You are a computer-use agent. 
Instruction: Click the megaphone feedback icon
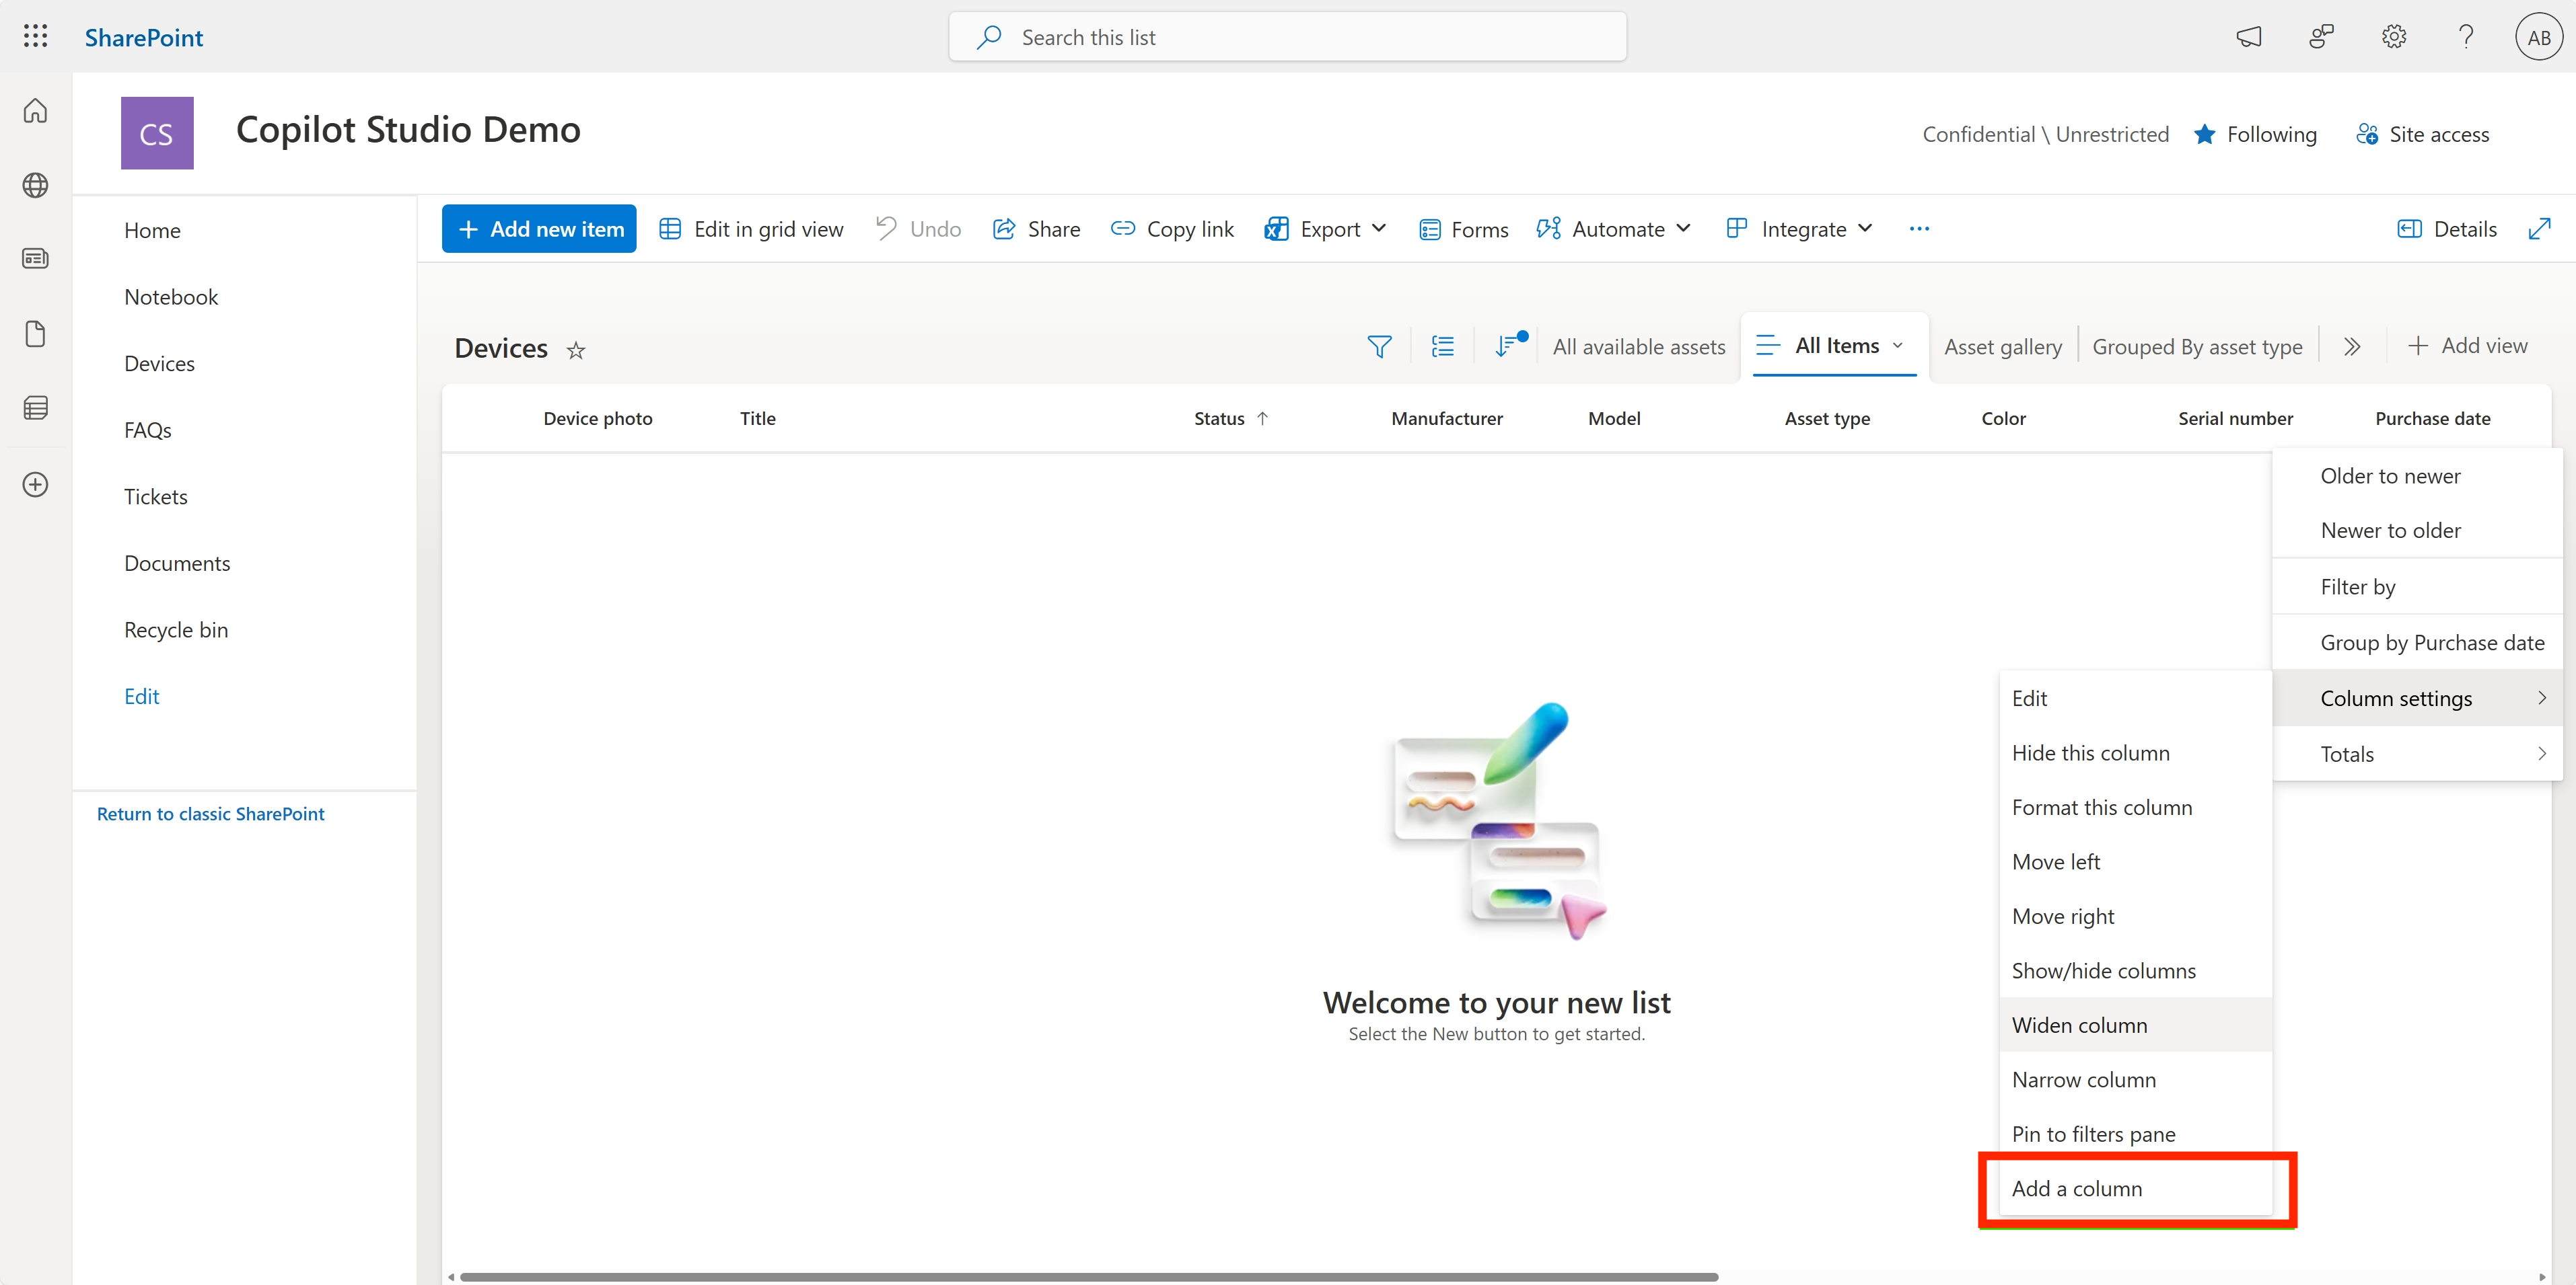(2248, 37)
